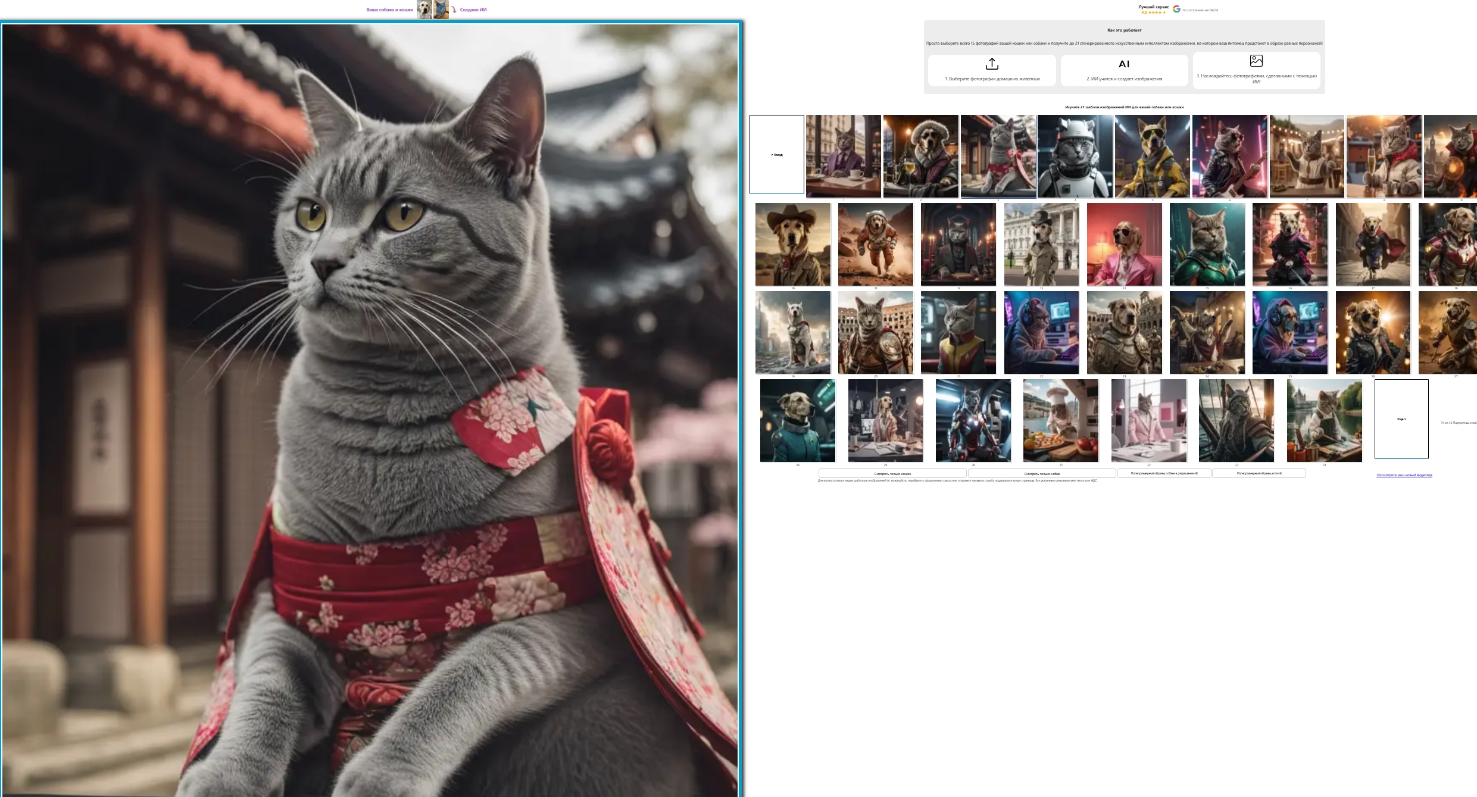Screen dimensions: 1477x797
Task: Select cat in green scaled armor thumbnail 15
Action: (x=1207, y=245)
